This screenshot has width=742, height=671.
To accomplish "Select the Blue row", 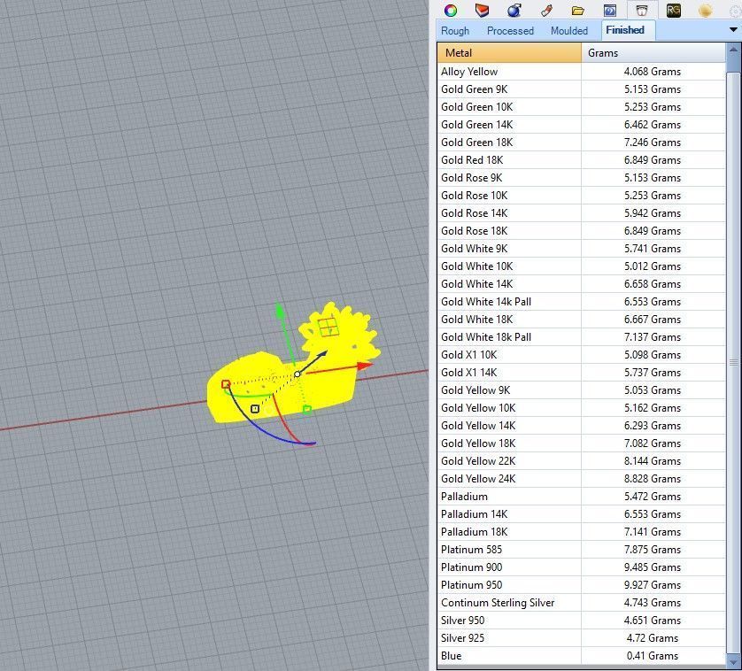I will click(581, 655).
